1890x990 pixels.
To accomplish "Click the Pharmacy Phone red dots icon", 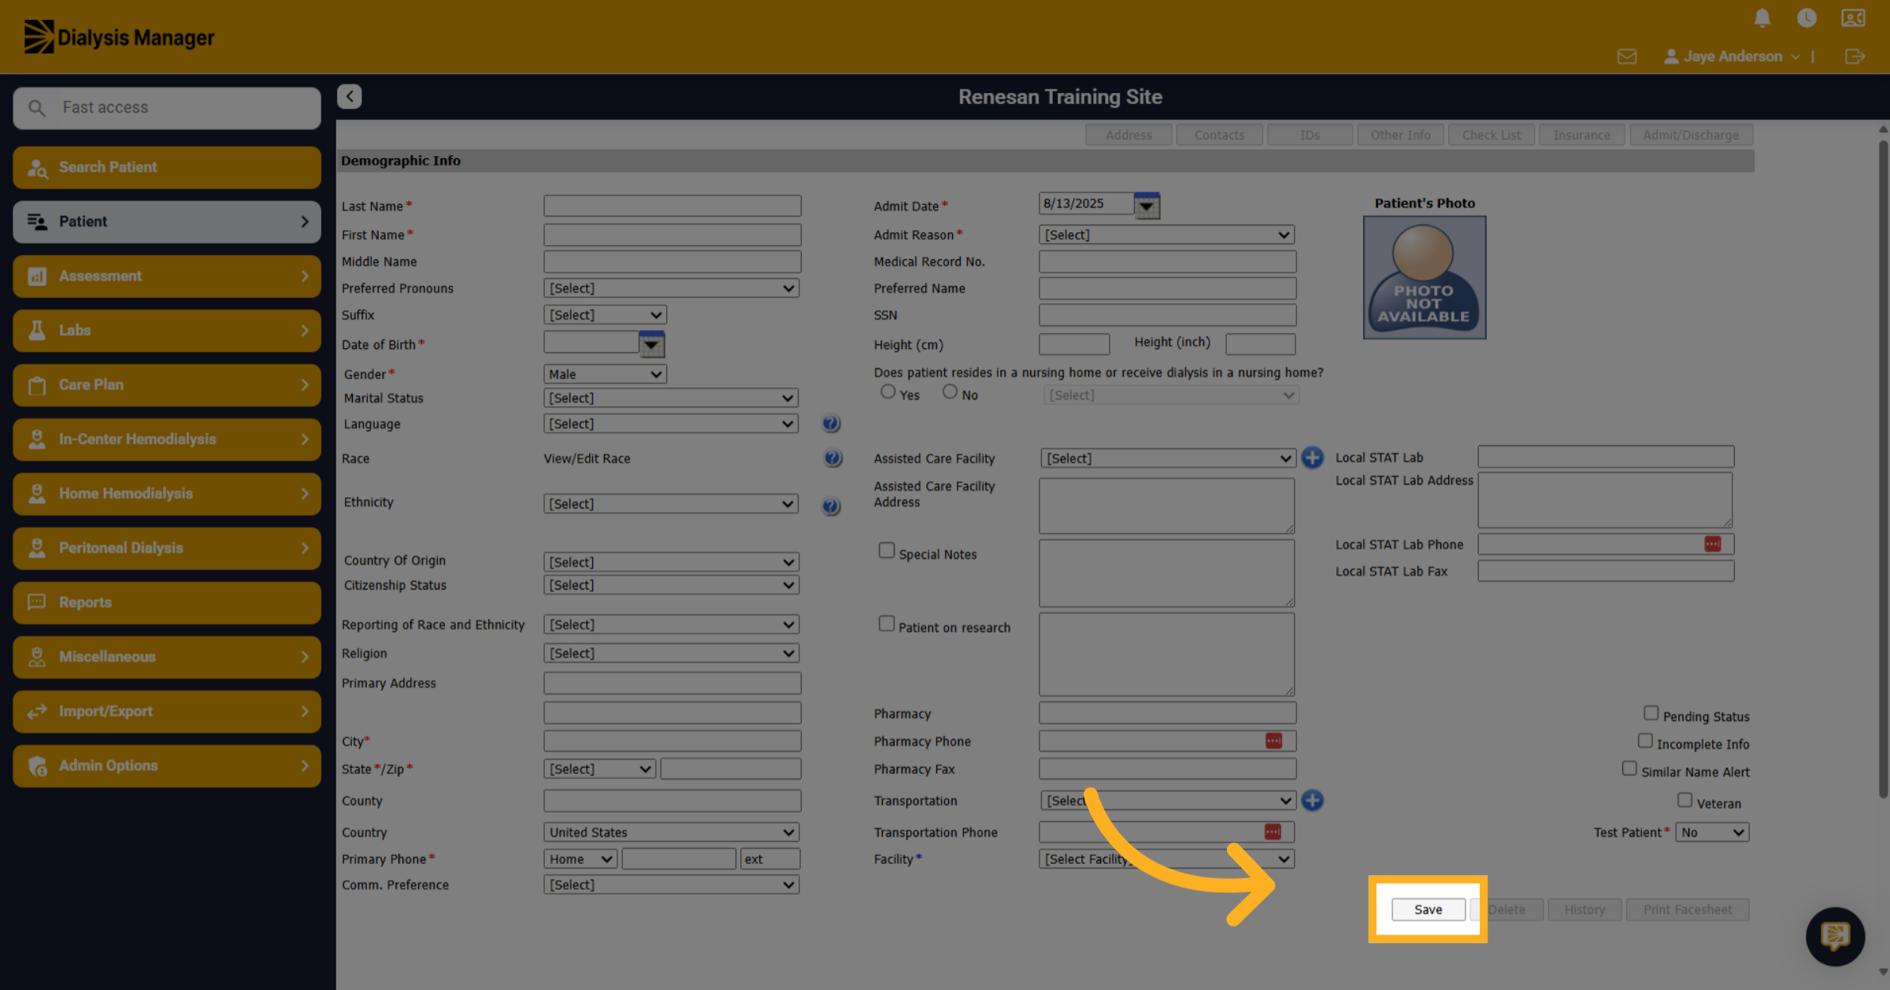I will (1273, 741).
